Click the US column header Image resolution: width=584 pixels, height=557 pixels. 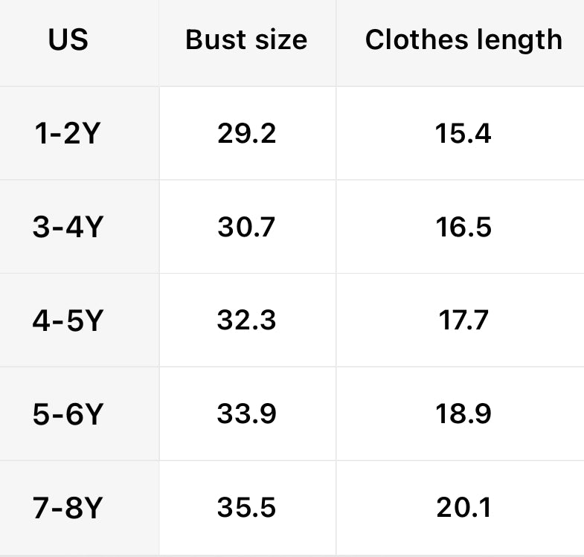point(68,39)
